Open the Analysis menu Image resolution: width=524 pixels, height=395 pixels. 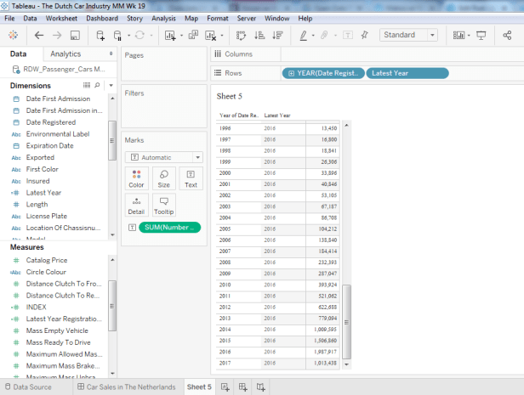163,18
